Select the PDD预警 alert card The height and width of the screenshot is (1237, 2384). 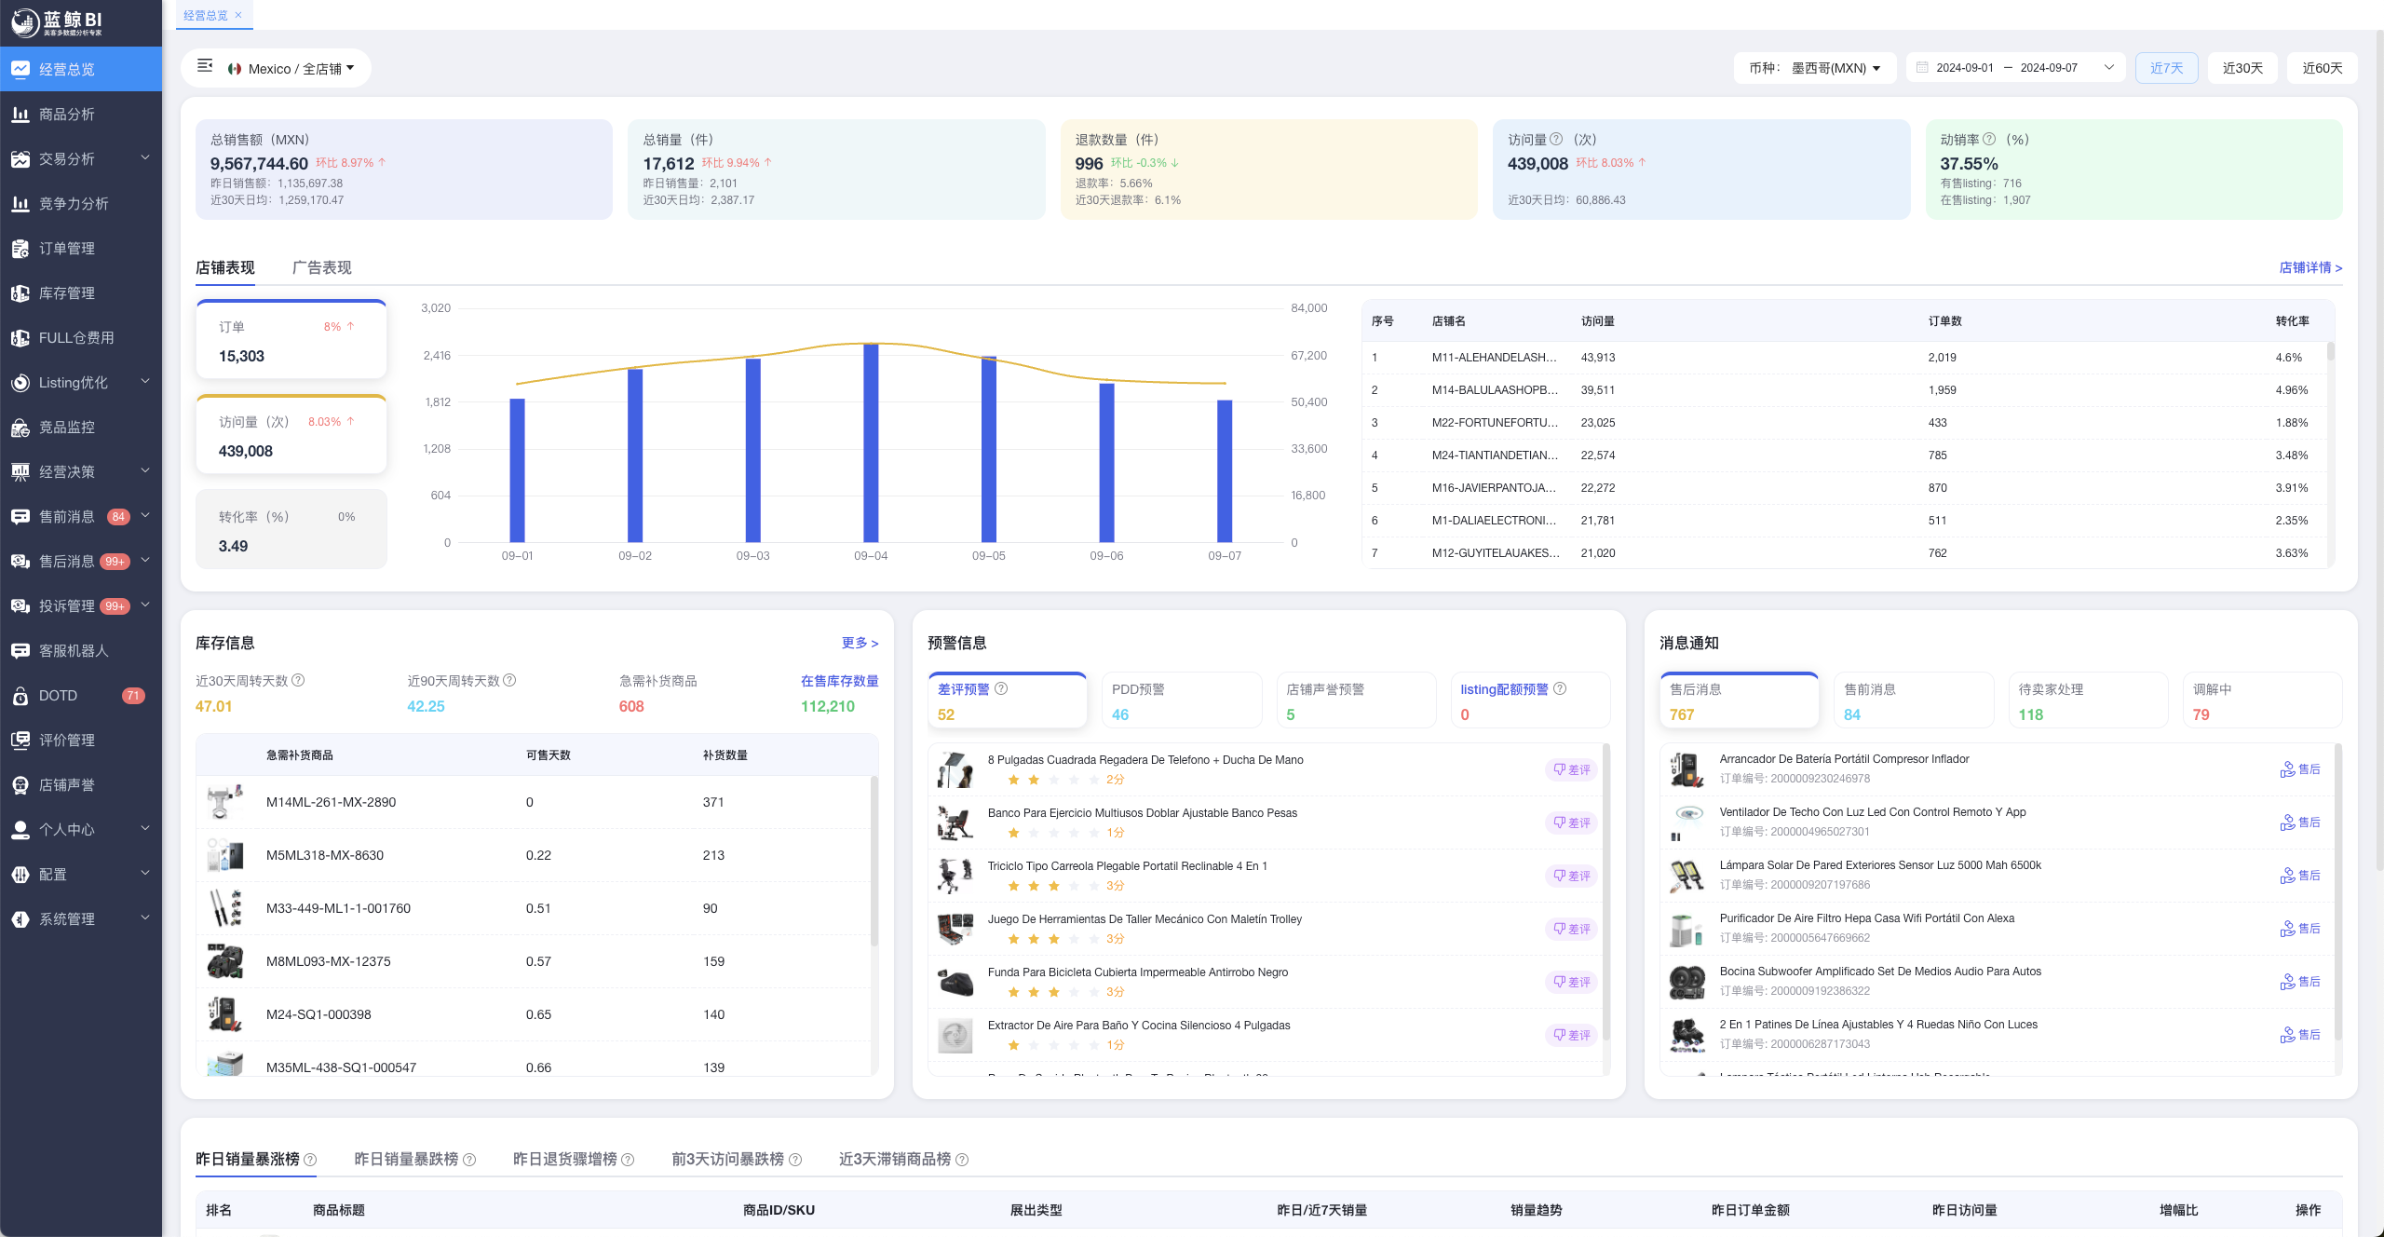(1181, 700)
